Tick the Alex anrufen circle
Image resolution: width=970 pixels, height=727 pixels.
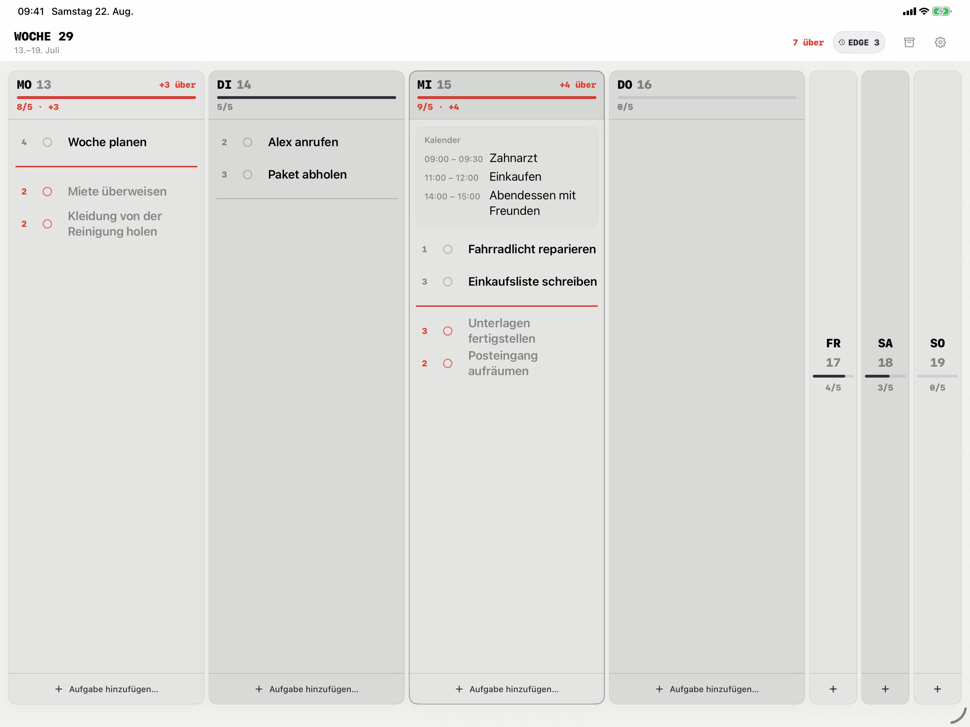(247, 142)
